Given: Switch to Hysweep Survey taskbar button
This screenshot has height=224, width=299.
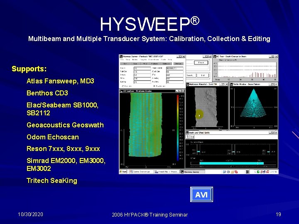Looking at the screenshot, I should [x=192, y=172].
